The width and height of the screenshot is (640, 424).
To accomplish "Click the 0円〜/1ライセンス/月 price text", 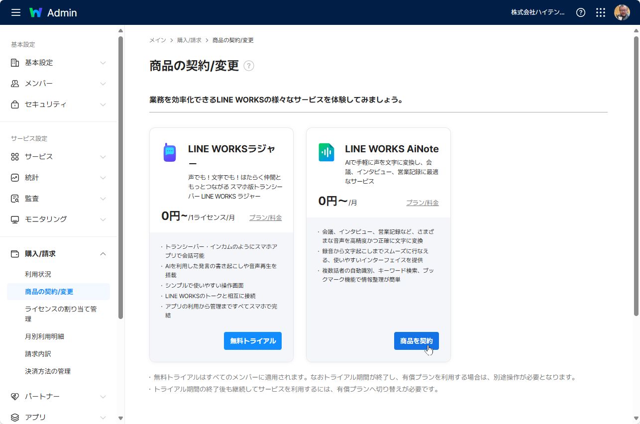I will tap(198, 216).
